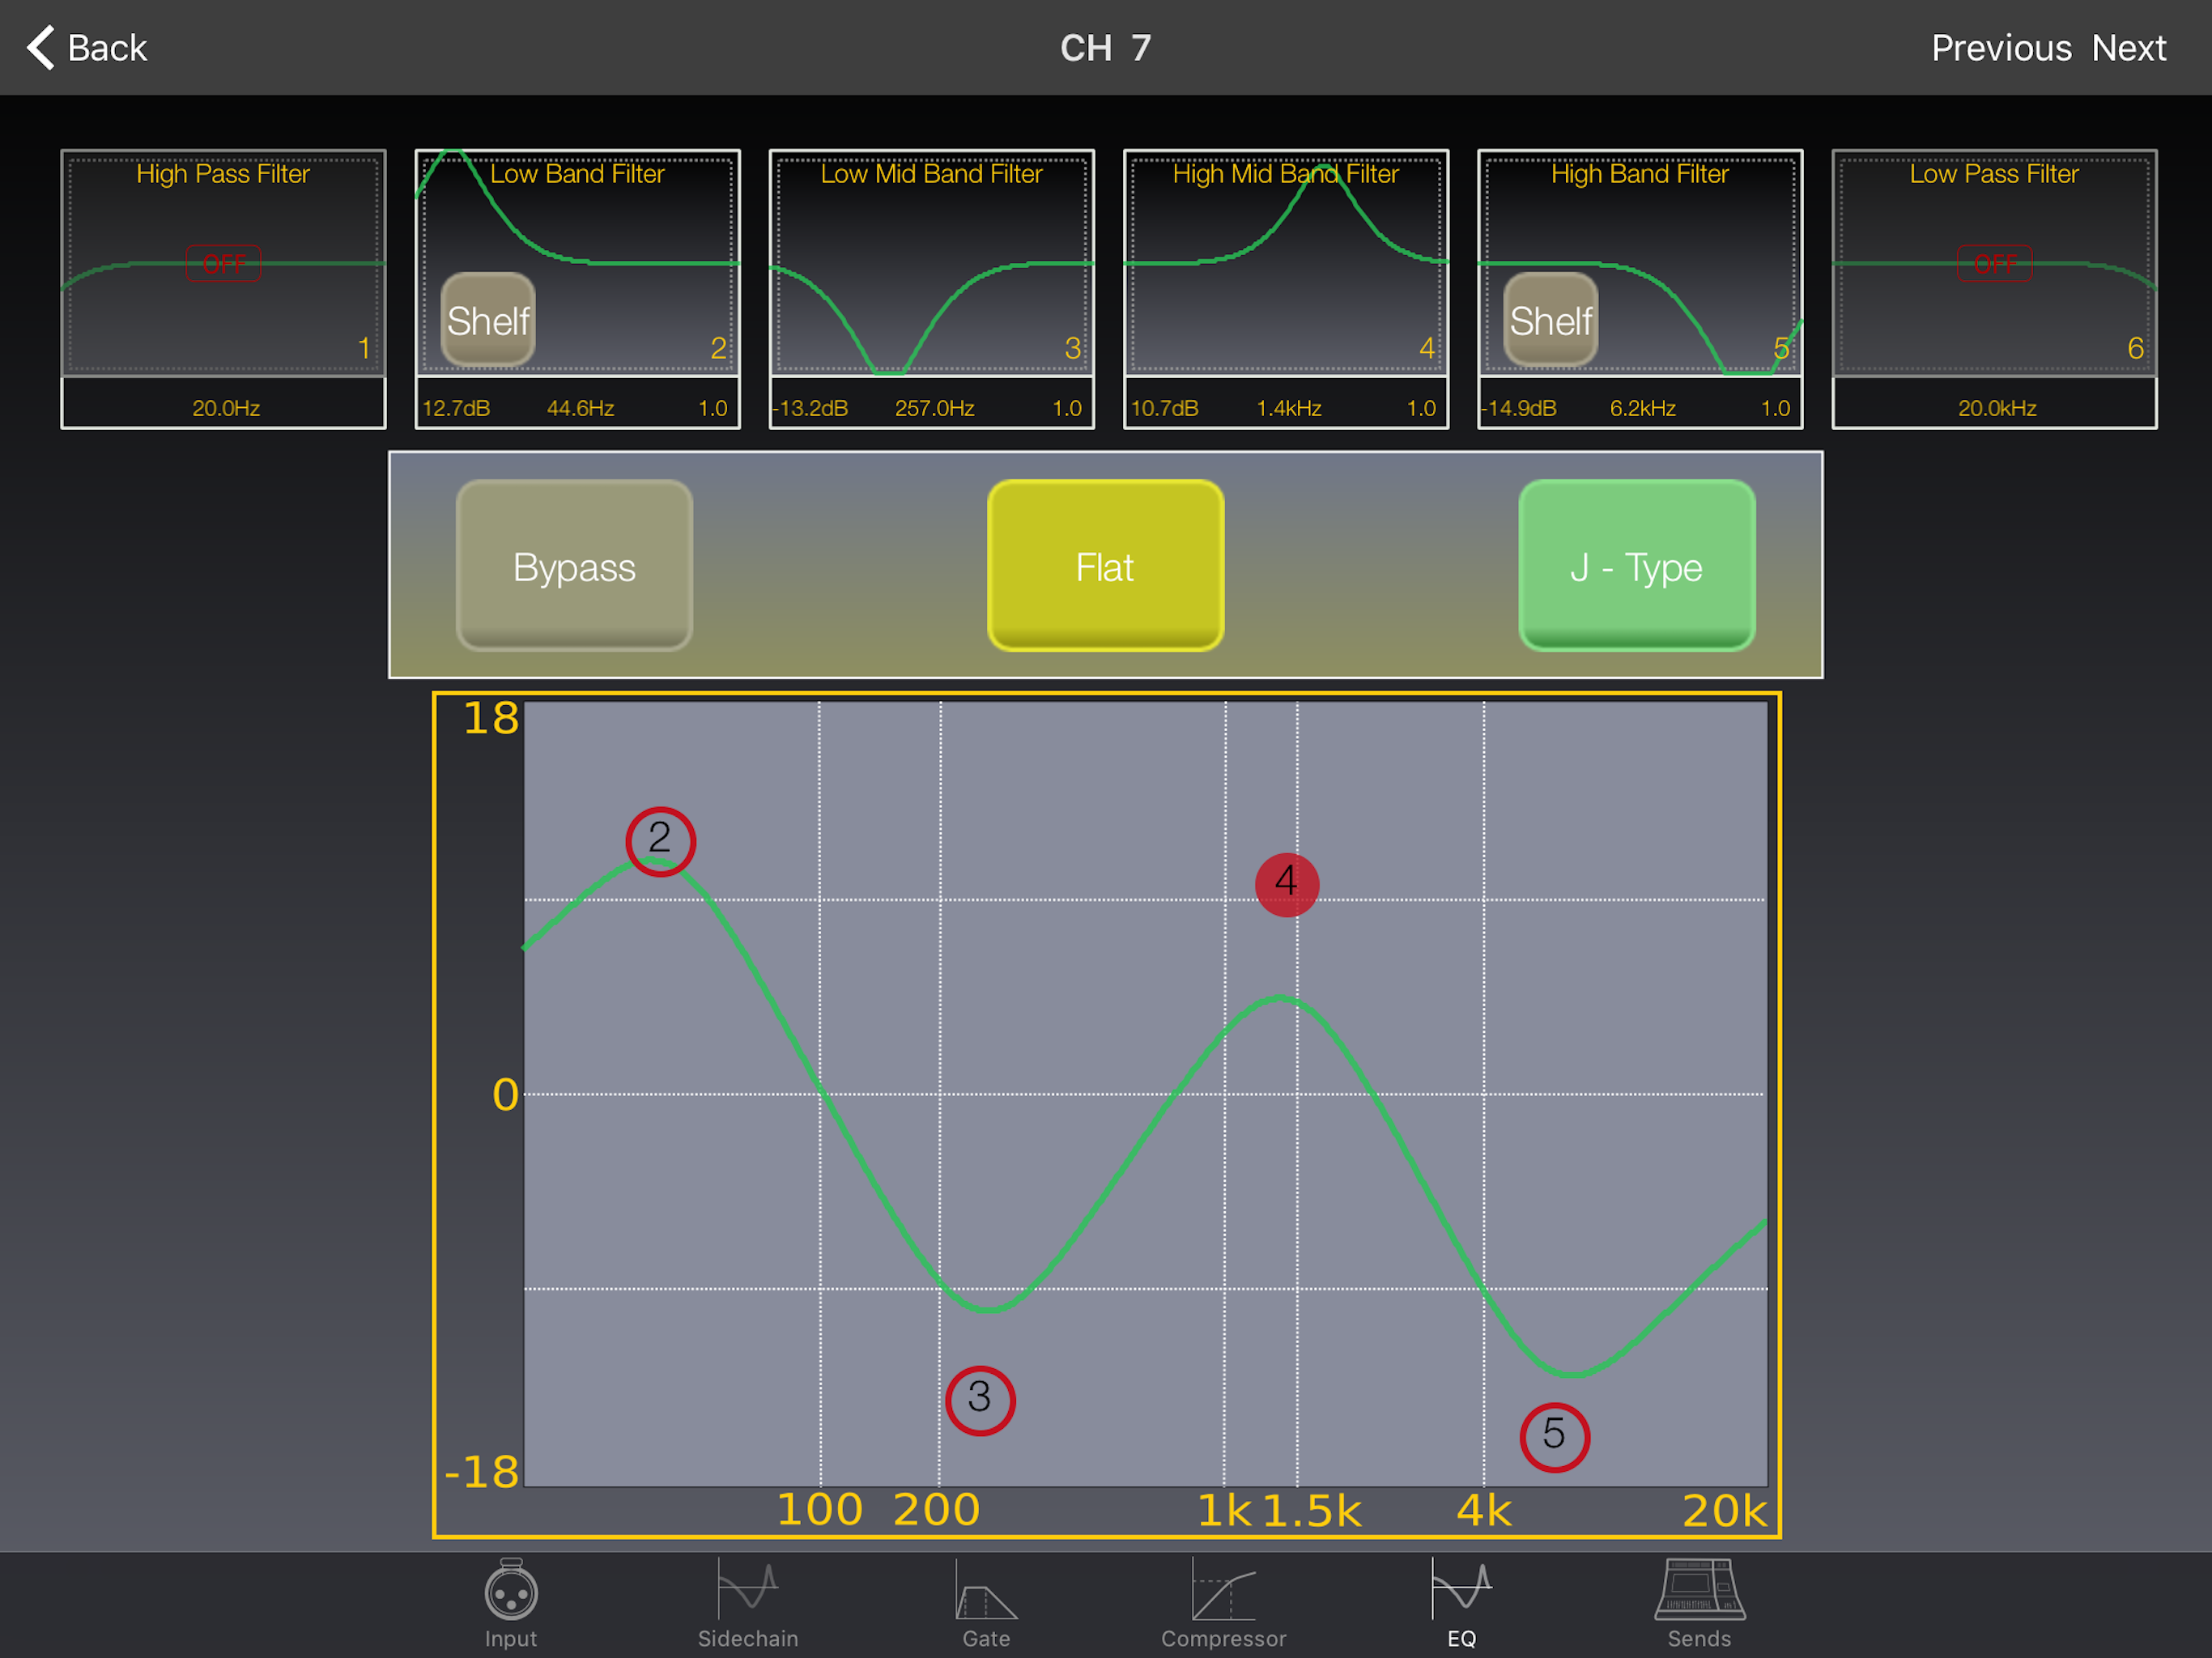This screenshot has height=1658, width=2212.
Task: Select band 5 handle on EQ graph
Action: (x=1554, y=1437)
